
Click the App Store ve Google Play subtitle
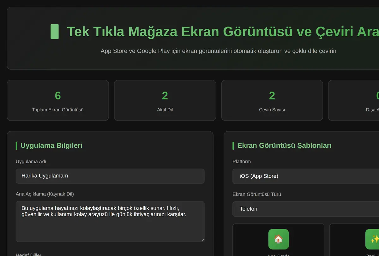coord(218,51)
